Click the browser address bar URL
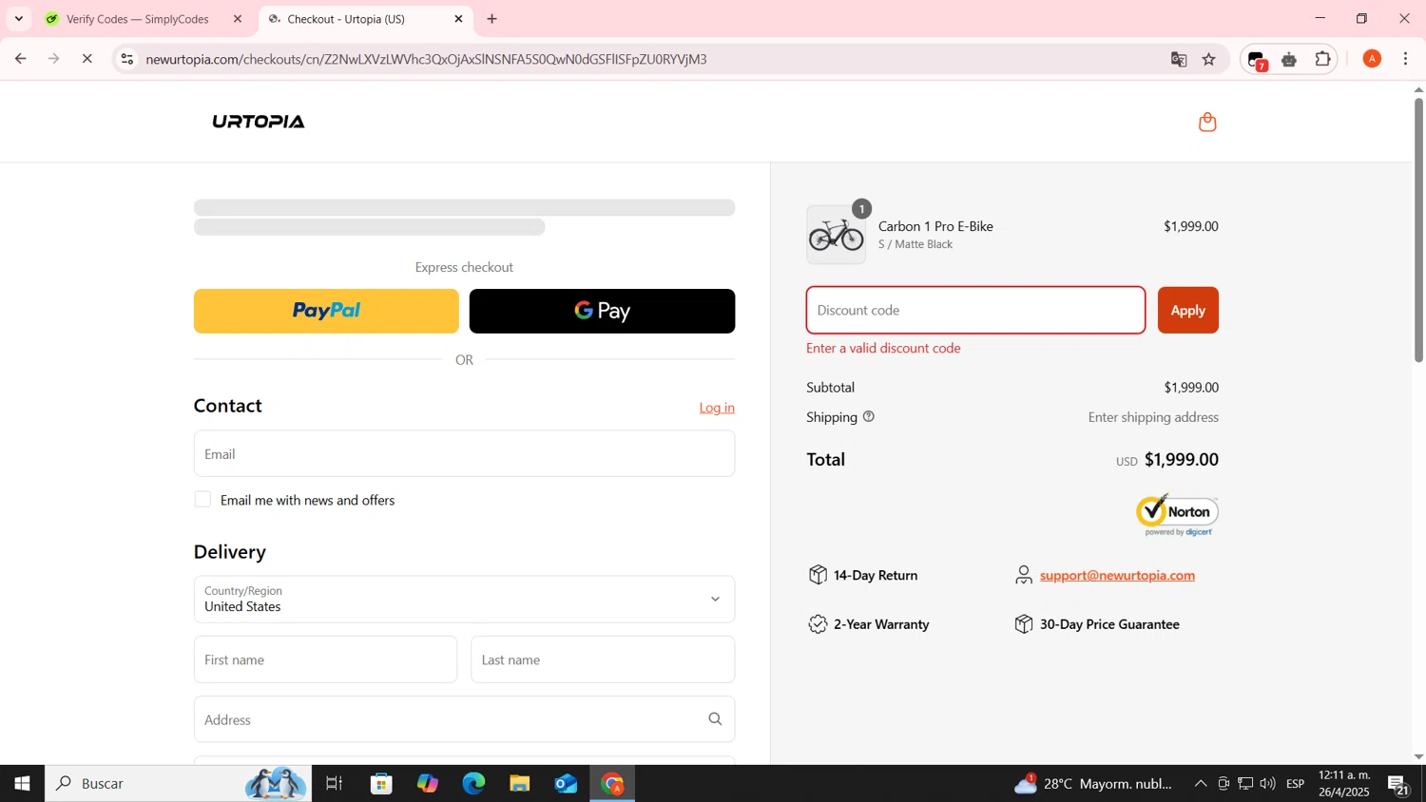This screenshot has width=1426, height=802. click(426, 59)
